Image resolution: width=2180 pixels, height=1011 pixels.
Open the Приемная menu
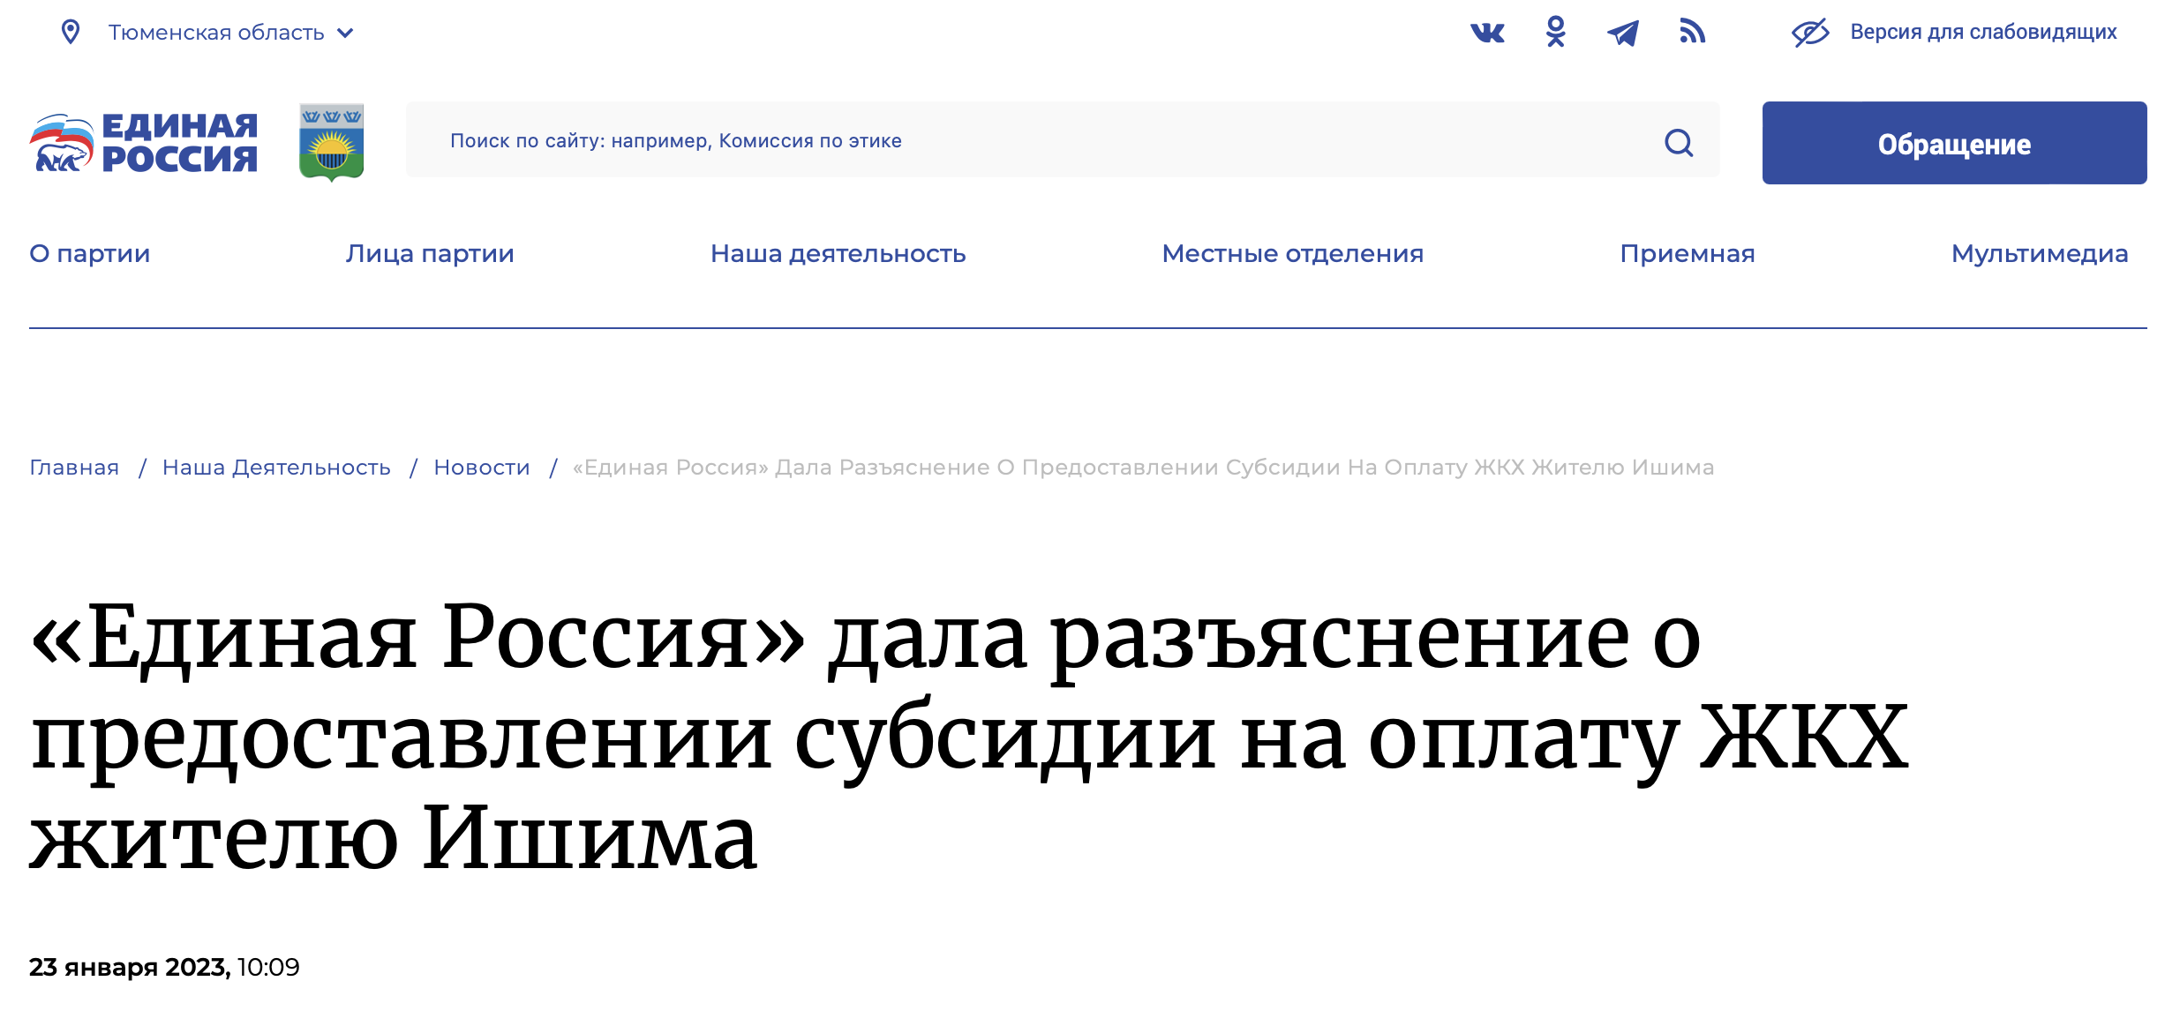[x=1688, y=254]
